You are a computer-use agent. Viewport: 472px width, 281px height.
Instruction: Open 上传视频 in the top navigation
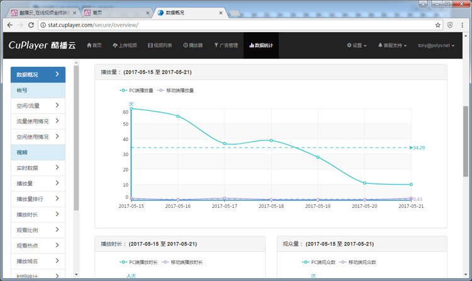[x=125, y=45]
